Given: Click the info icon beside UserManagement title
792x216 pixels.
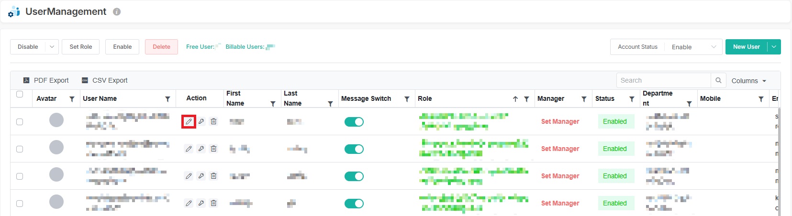Looking at the screenshot, I should [x=117, y=12].
